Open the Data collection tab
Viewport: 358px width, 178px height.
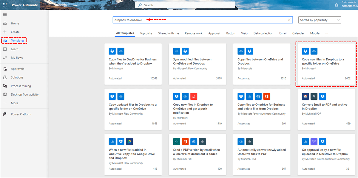pos(263,33)
